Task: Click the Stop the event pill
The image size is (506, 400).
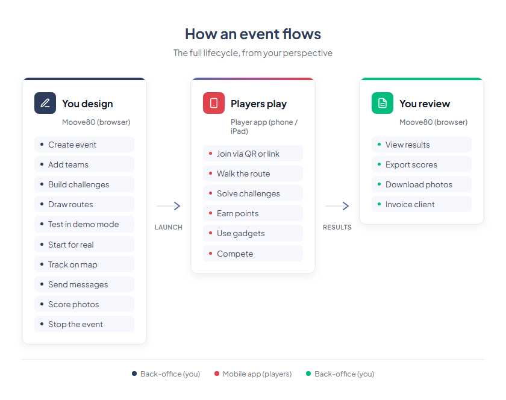Action: click(84, 323)
